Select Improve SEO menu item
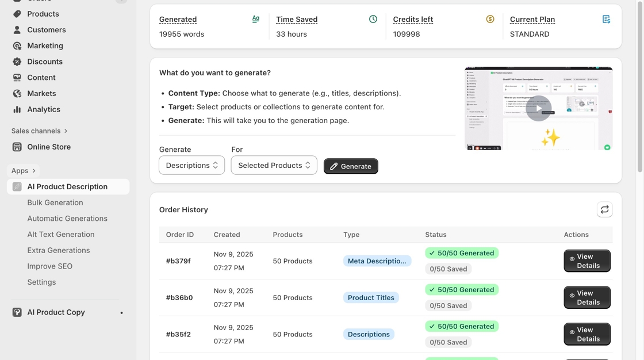This screenshot has height=360, width=644. (x=50, y=266)
